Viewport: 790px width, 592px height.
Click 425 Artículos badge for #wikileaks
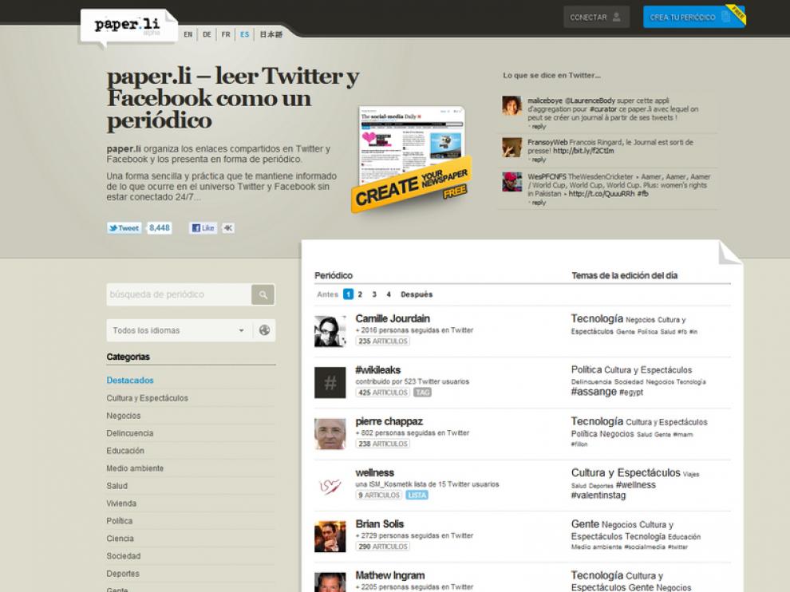click(383, 393)
